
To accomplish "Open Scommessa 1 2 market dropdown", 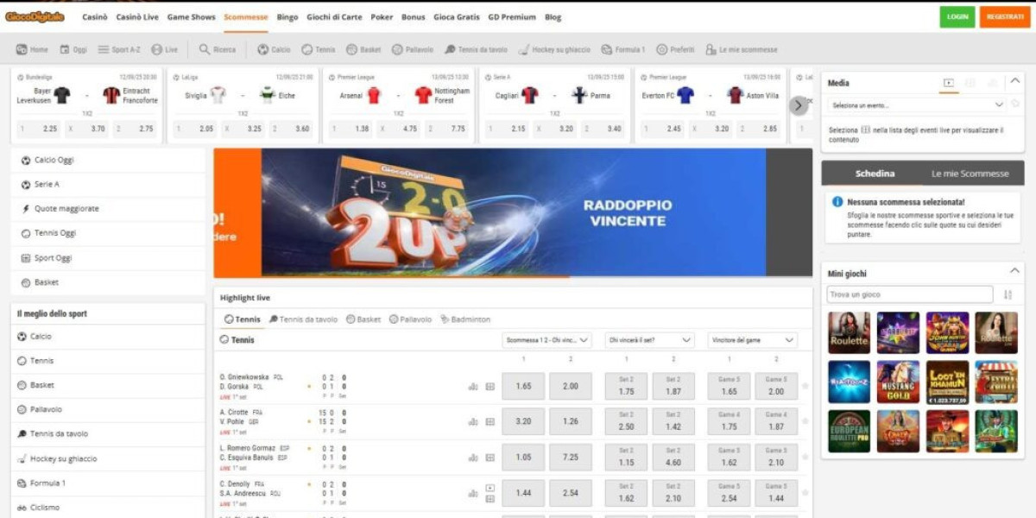I will point(547,340).
